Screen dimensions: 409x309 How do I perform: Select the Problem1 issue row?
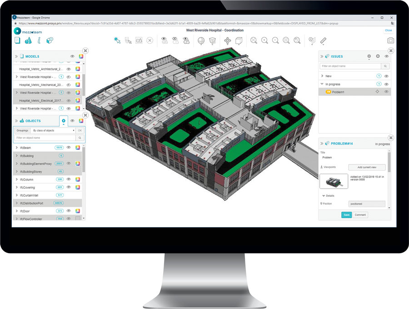354,92
